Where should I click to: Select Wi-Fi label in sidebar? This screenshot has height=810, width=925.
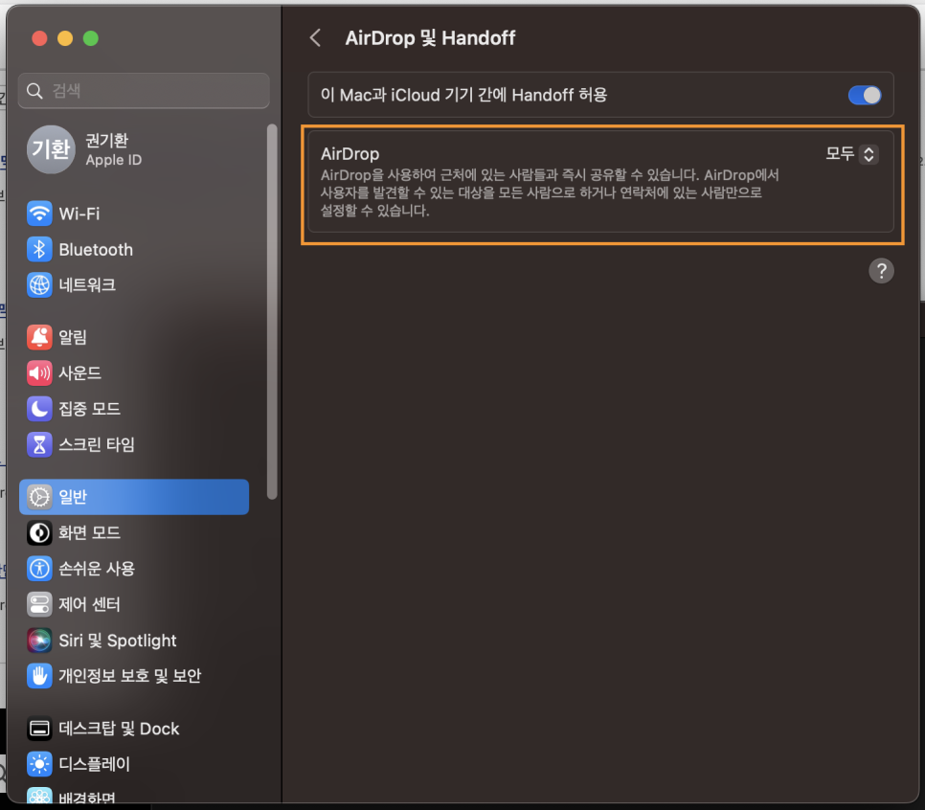[x=79, y=214]
